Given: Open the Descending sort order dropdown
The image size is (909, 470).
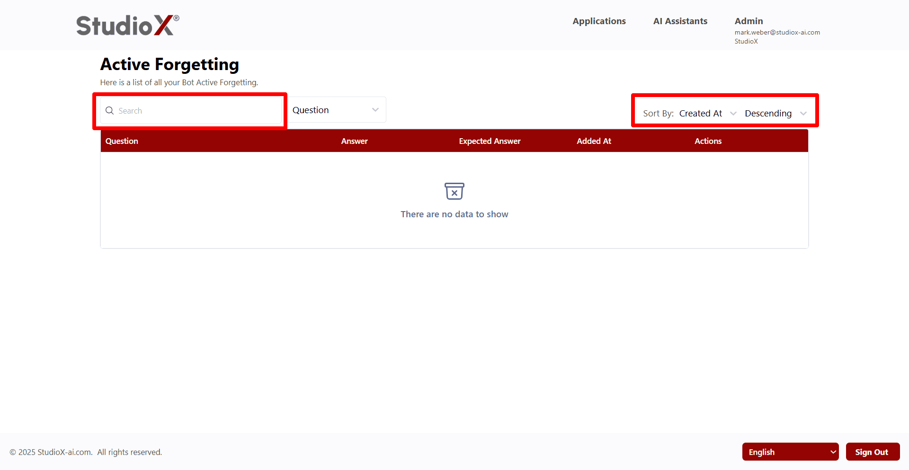Looking at the screenshot, I should pos(773,114).
